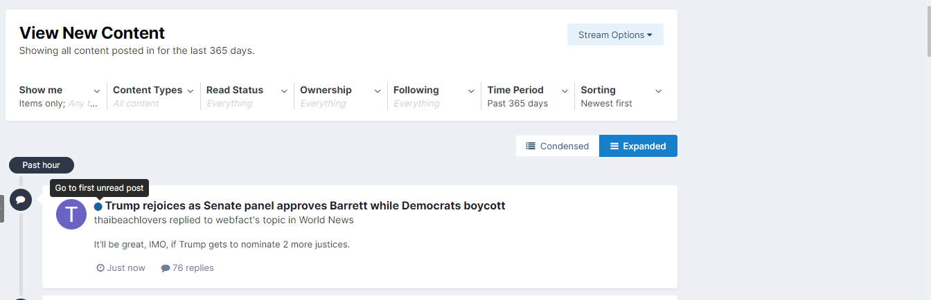Switch to Expanded view
931x300 pixels.
click(x=638, y=146)
